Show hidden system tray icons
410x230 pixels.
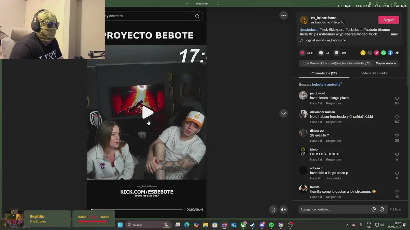pos(347,225)
